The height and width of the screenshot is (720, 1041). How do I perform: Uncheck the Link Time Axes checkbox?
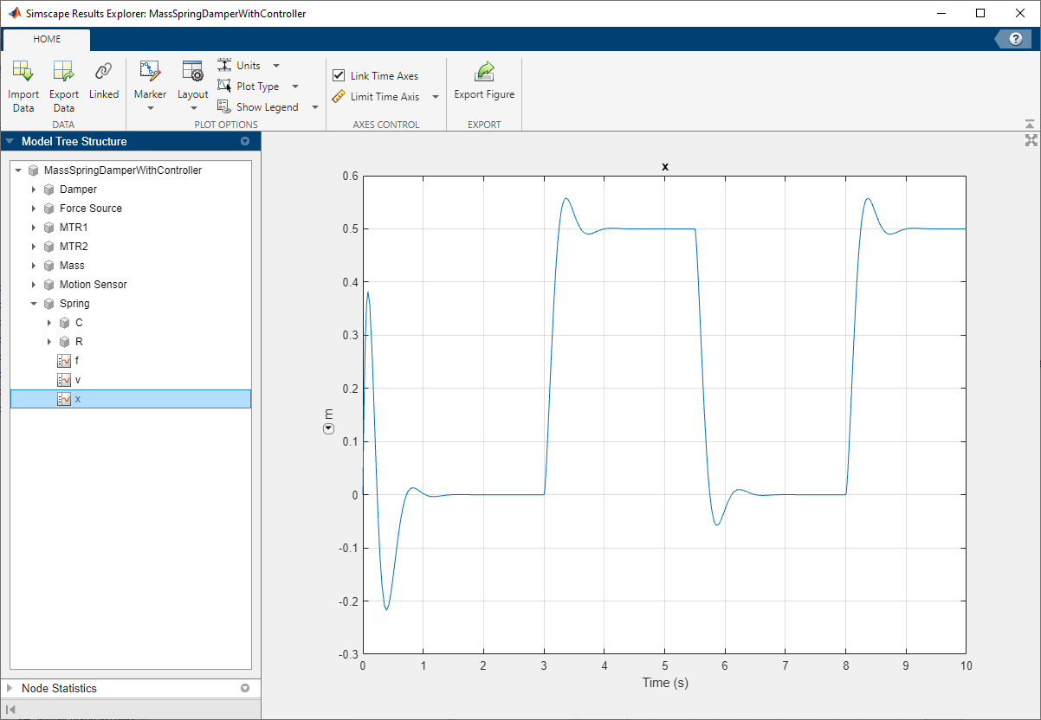339,76
